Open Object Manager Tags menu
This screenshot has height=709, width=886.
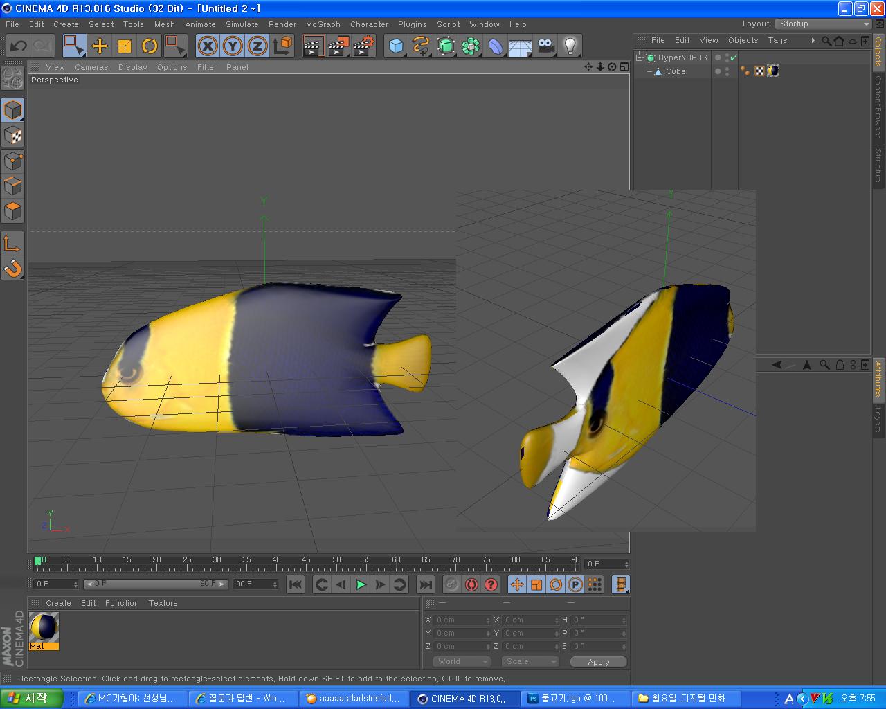point(777,41)
